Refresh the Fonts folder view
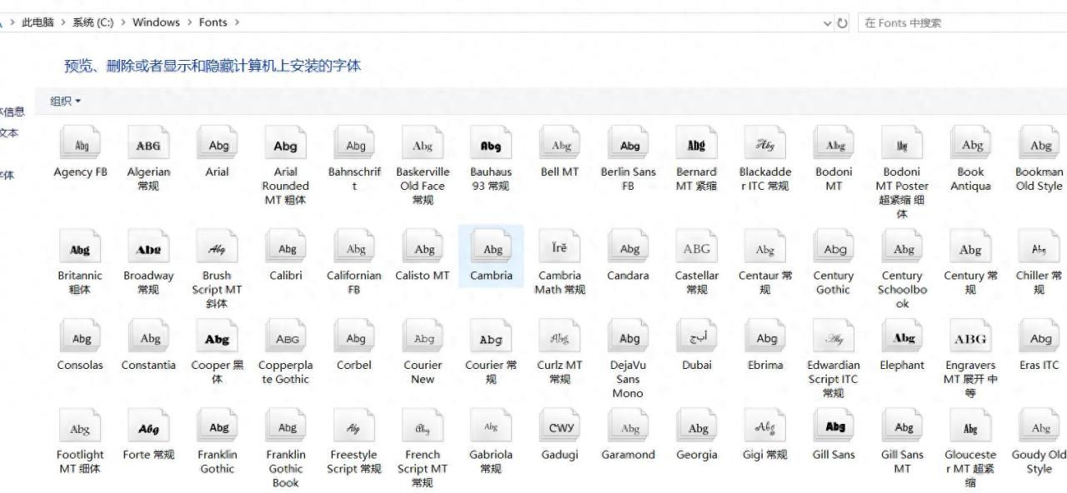Screen dimensions: 1067x493 click(842, 23)
